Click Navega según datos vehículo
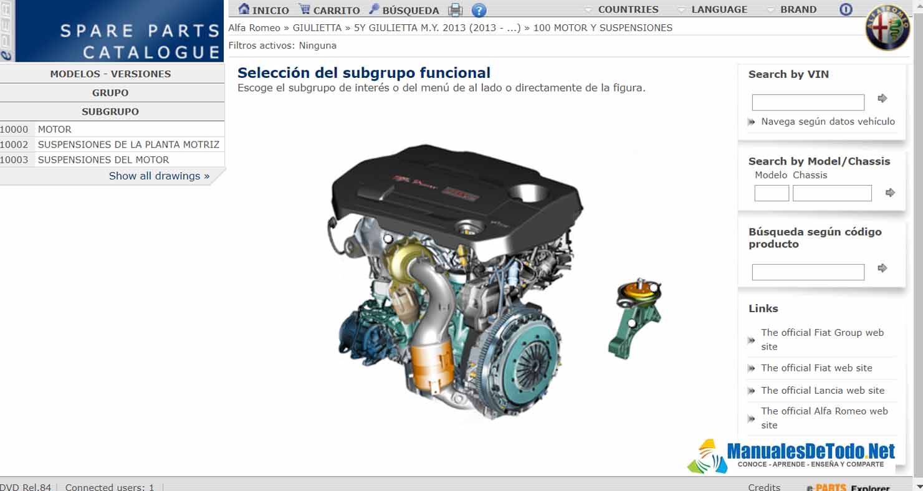The height and width of the screenshot is (491, 923). pyautogui.click(x=828, y=122)
